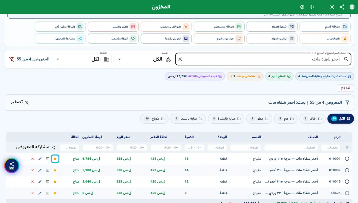
Task: Click the magnifier icon in the search box
Action: point(346,59)
